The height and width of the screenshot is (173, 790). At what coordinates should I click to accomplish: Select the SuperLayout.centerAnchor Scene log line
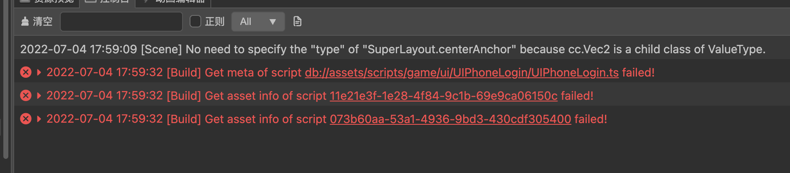pyautogui.click(x=393, y=49)
